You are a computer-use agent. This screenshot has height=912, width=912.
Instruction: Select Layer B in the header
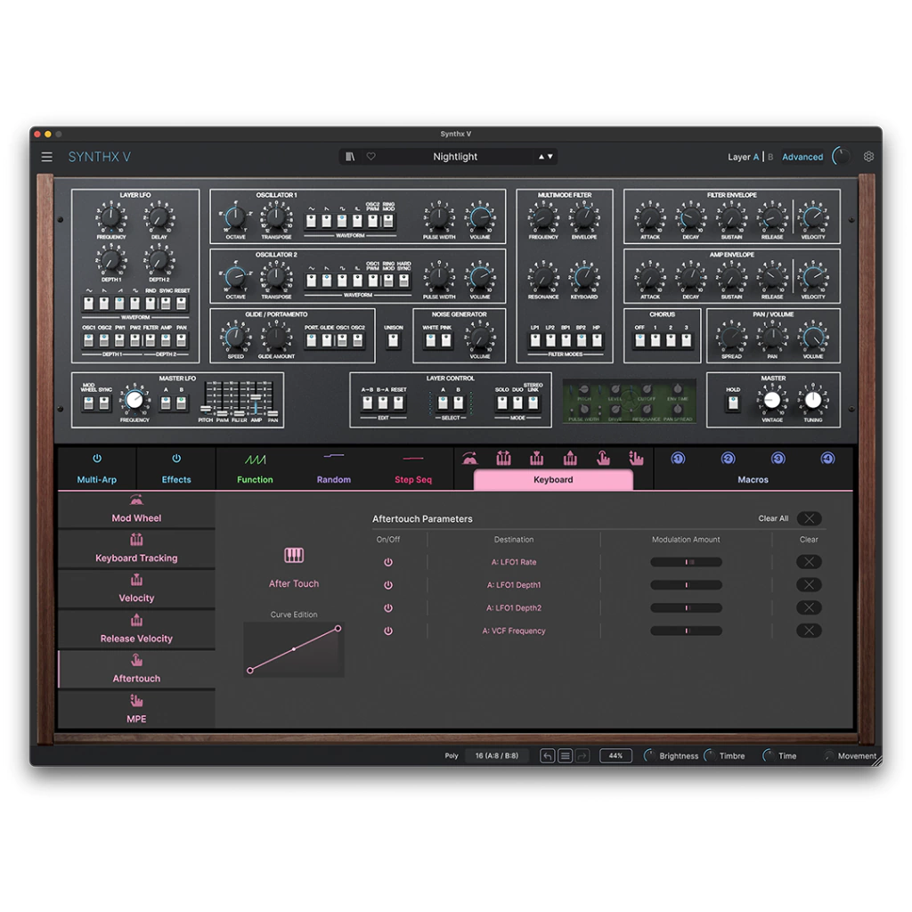[770, 157]
